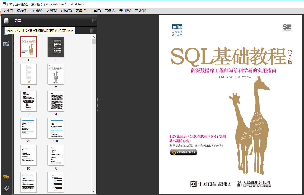304x195 pixels.
Task: Select page IV thumbnail
Action: (x=56, y=74)
